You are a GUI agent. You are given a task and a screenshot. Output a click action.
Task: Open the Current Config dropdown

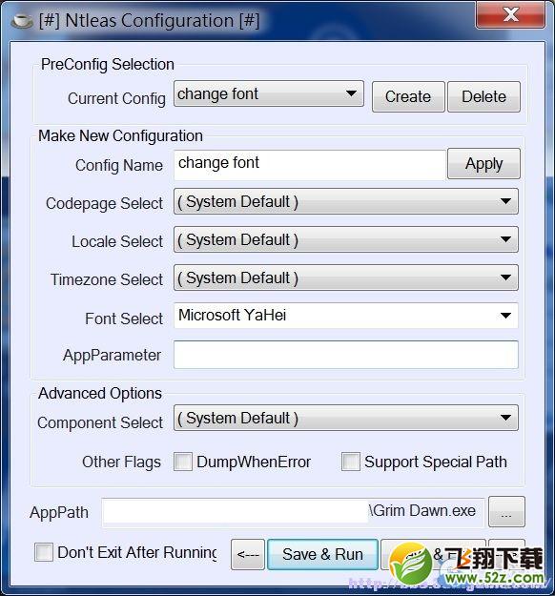(269, 93)
